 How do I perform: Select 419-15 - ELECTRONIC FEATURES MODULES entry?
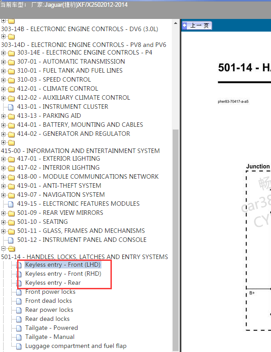(78, 204)
